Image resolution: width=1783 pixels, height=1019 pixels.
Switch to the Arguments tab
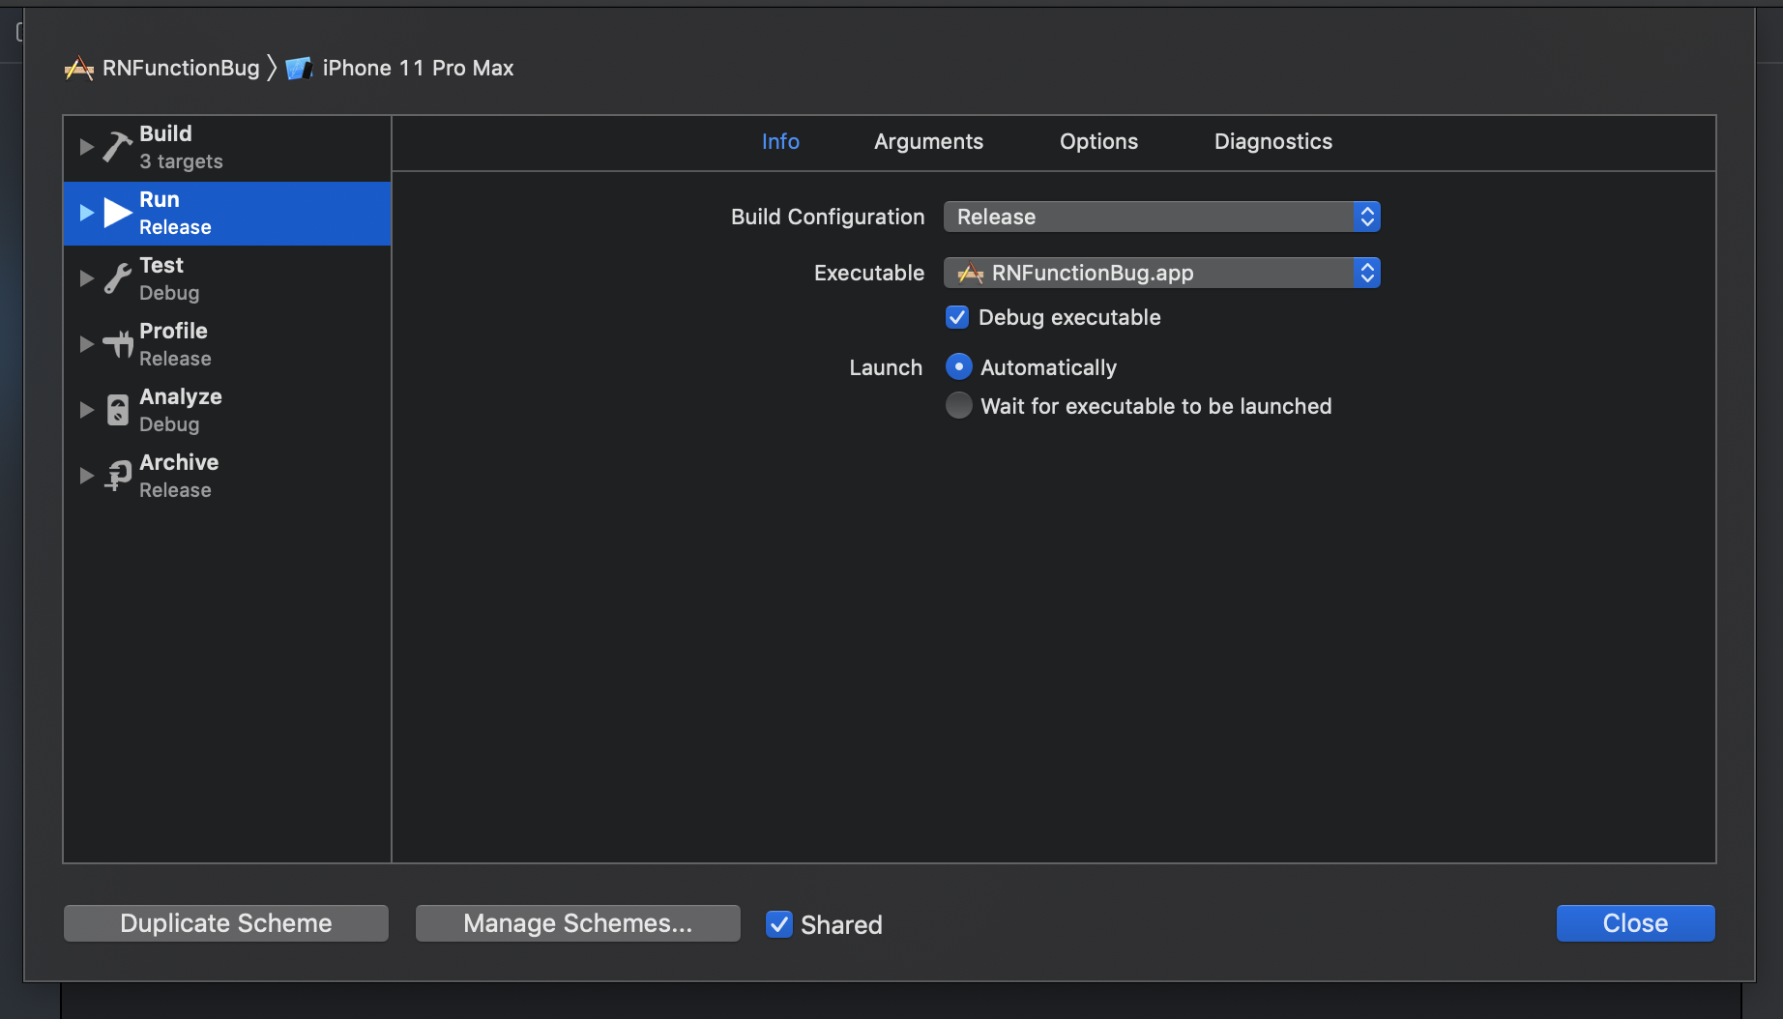click(927, 141)
